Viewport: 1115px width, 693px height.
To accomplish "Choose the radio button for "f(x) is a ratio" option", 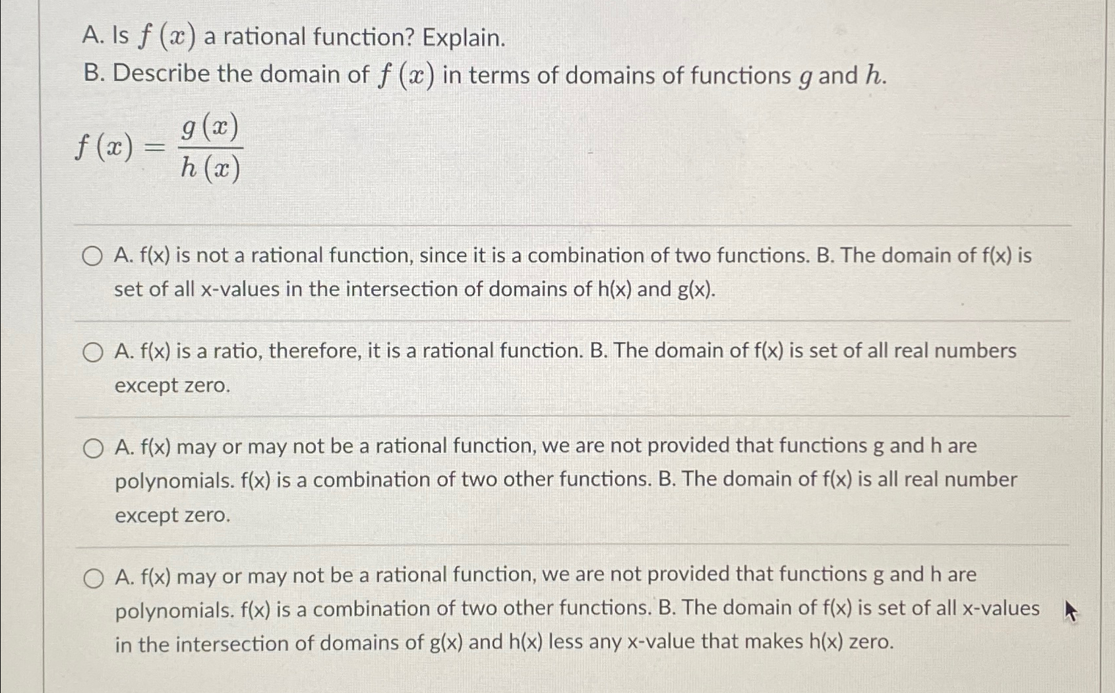I will [x=93, y=353].
